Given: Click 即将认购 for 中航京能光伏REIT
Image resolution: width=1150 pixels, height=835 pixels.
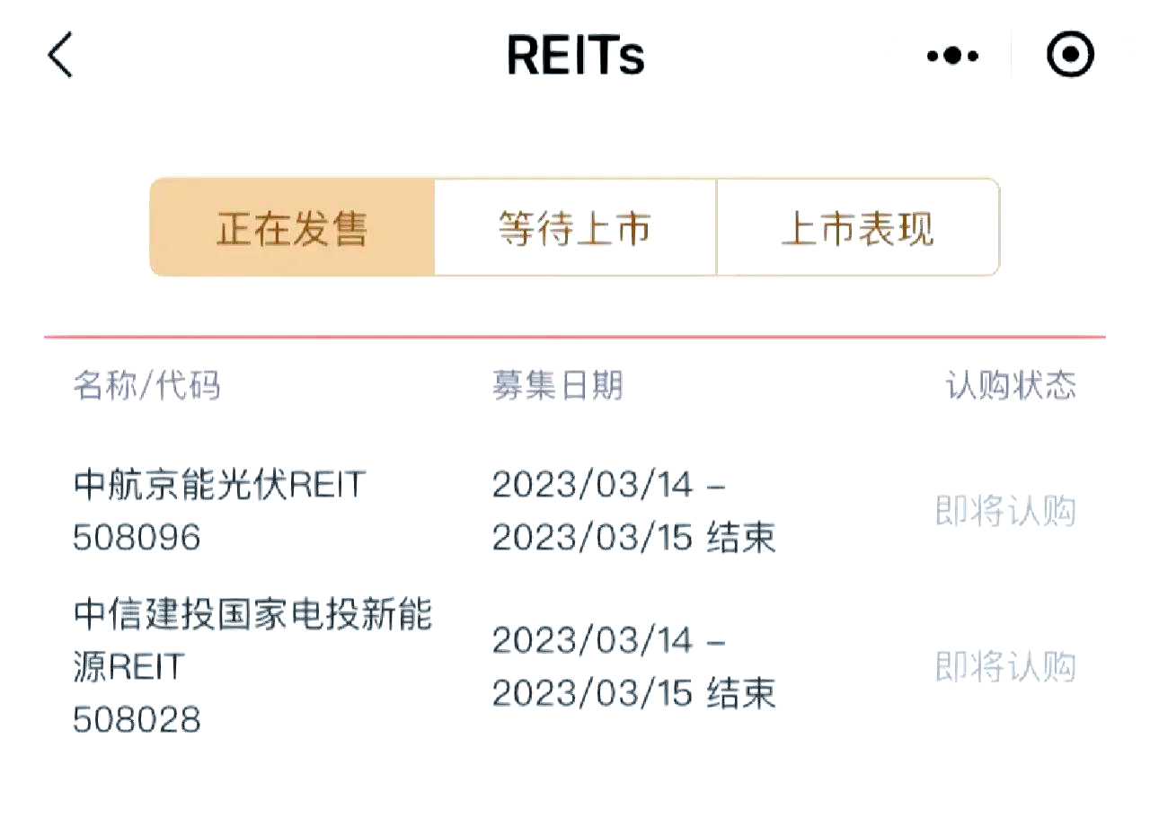Looking at the screenshot, I should click(x=1005, y=512).
